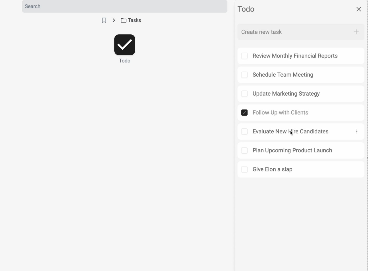368x271 pixels.
Task: Click the Plan Upcoming Product Launch text
Action: [x=292, y=150]
